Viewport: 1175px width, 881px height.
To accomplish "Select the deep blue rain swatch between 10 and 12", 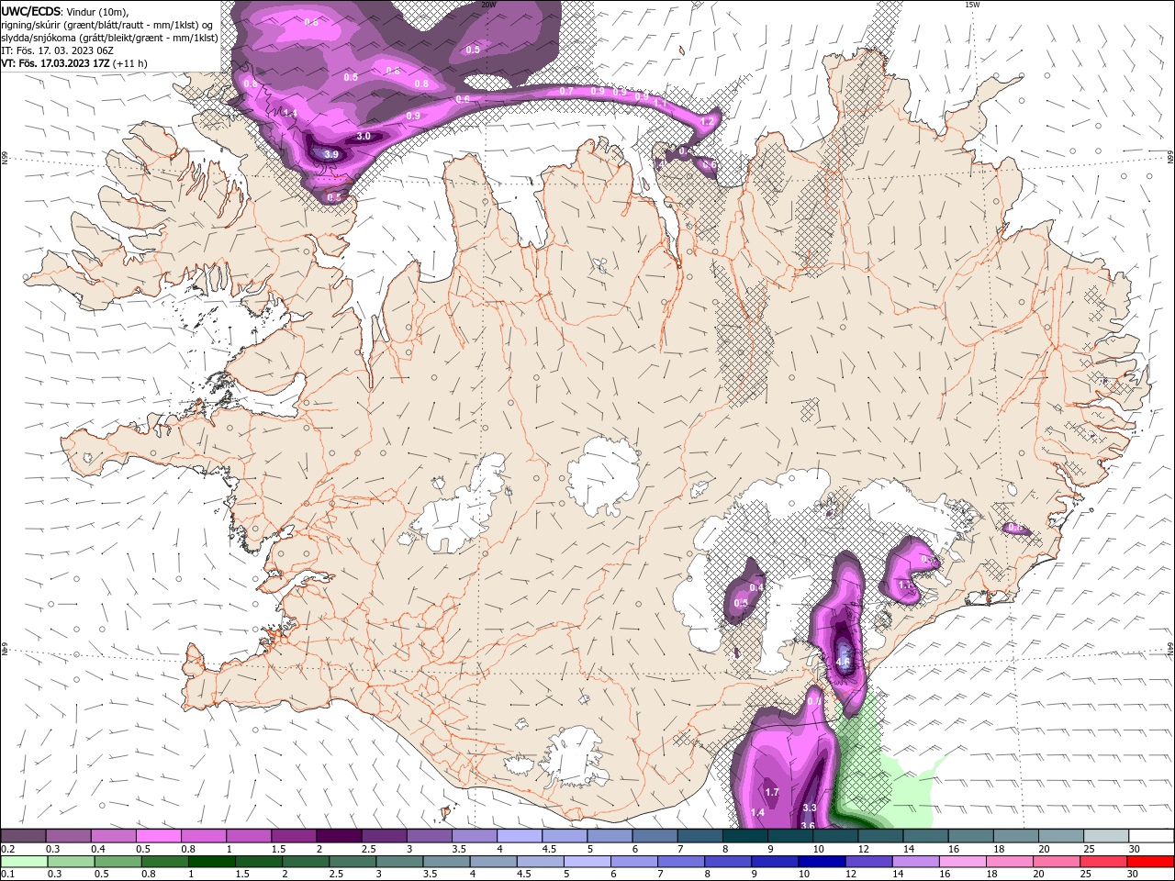I will [822, 862].
